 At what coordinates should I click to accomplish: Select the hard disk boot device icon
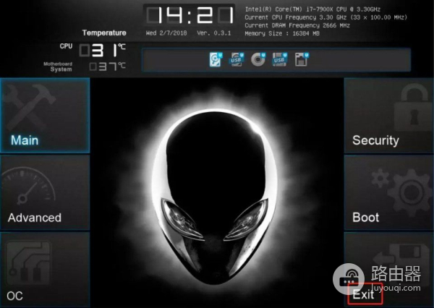point(216,59)
